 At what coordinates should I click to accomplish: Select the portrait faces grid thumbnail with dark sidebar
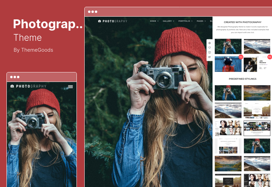257,181
